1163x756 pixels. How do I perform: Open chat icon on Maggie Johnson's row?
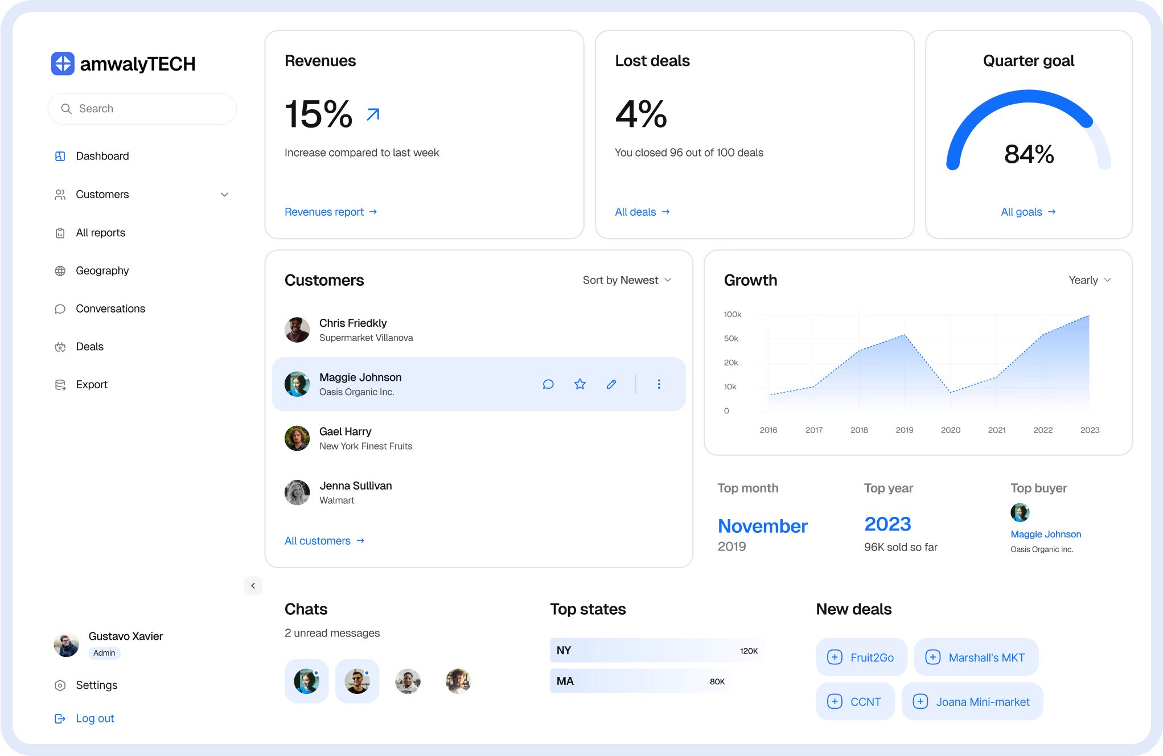point(548,384)
